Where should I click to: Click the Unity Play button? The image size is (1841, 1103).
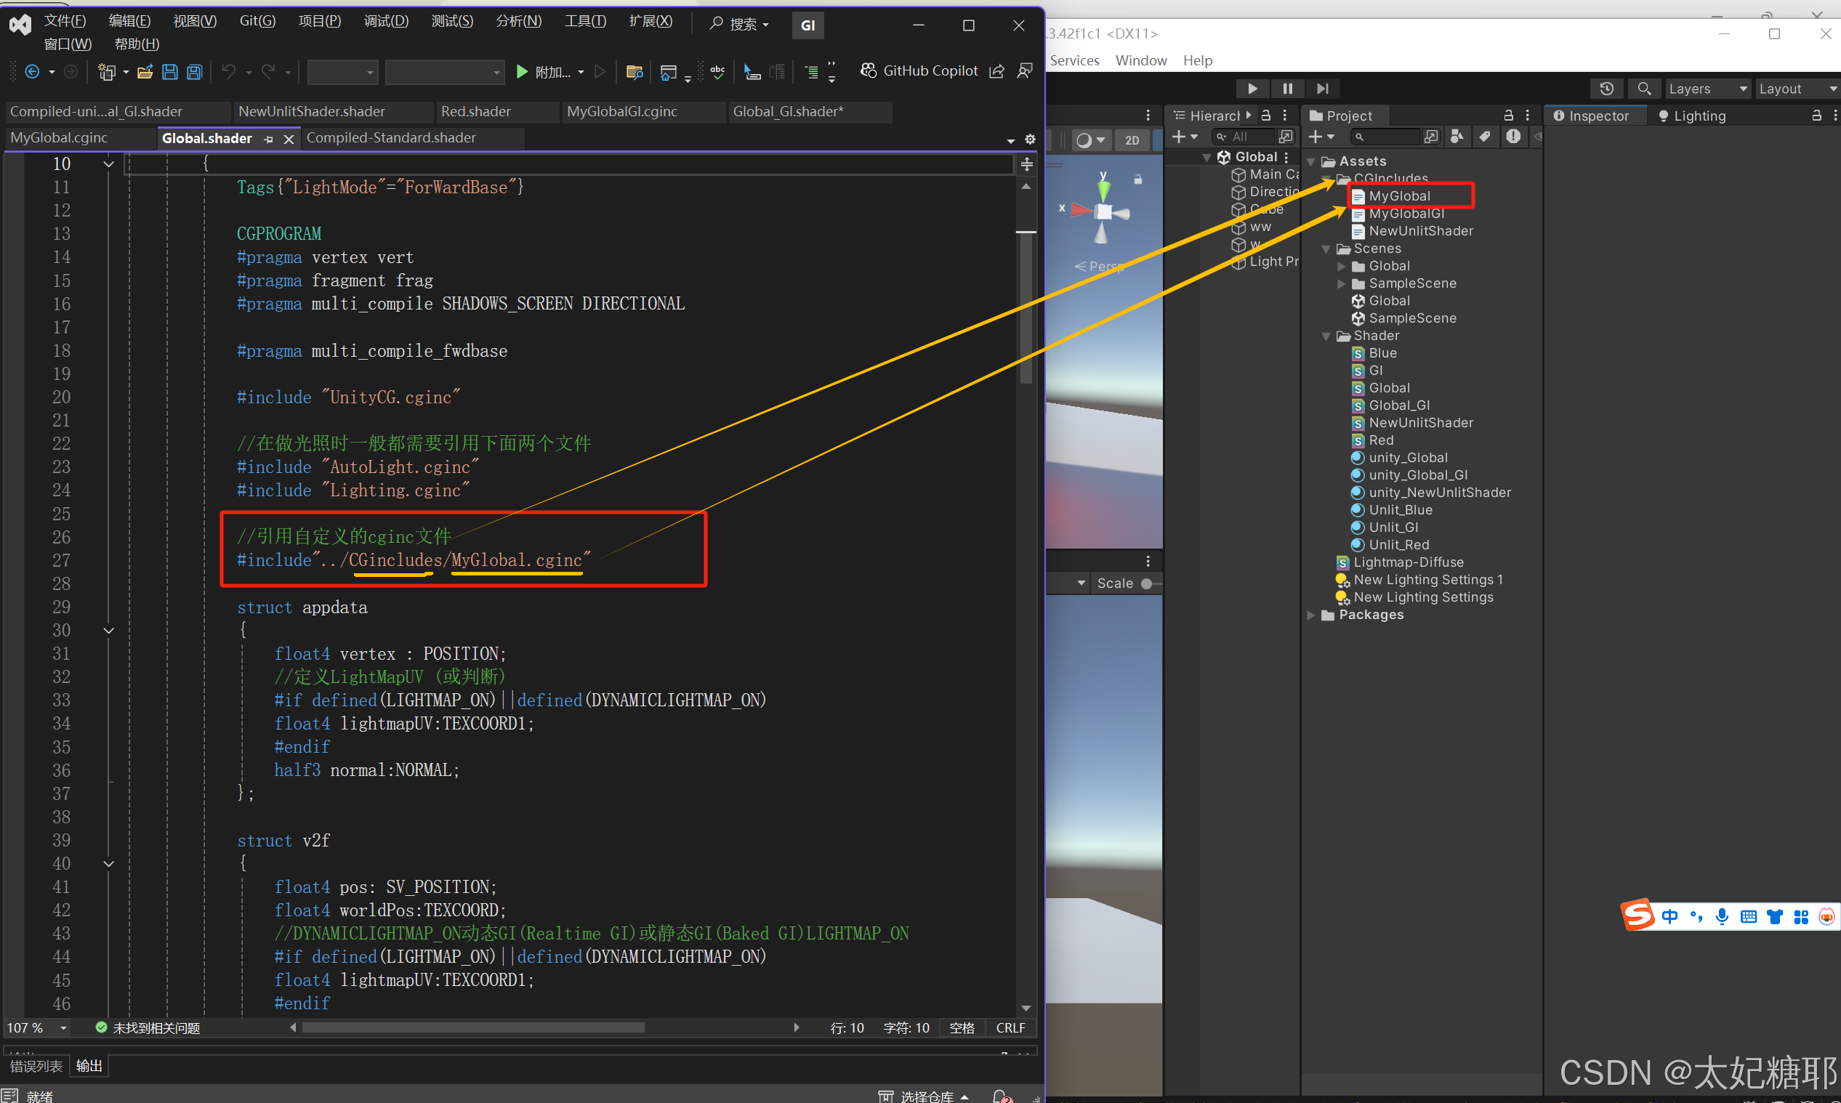point(1252,89)
